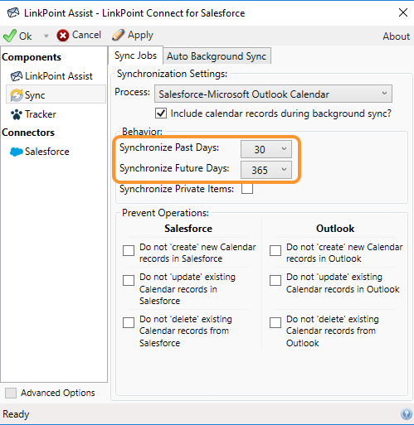The height and width of the screenshot is (425, 414).
Task: Check Do not 'create' new records in Salesforce
Action: tap(129, 250)
